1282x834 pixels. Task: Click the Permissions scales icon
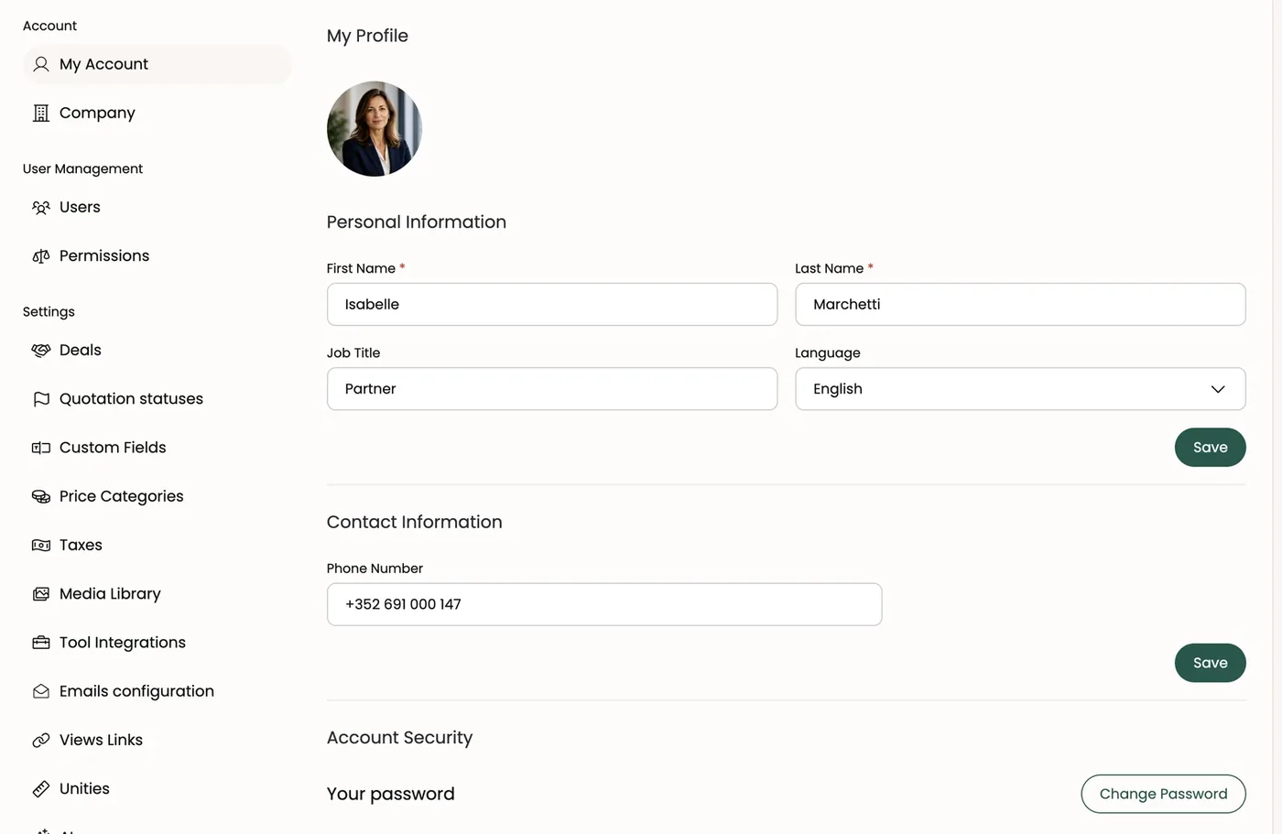point(41,256)
